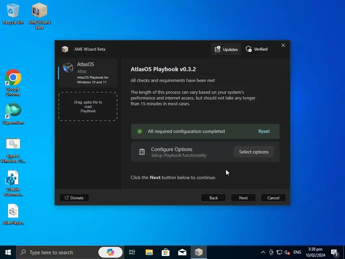
Task: Click the Updates package icon
Action: (217, 49)
